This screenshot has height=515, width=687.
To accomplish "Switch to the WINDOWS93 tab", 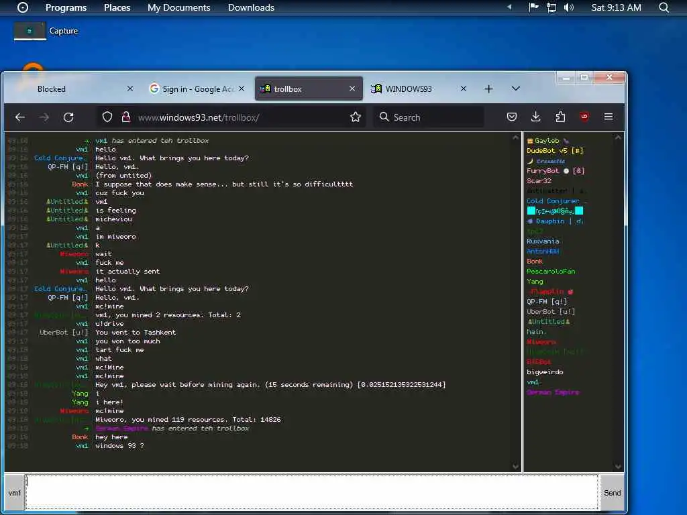I will [x=420, y=89].
